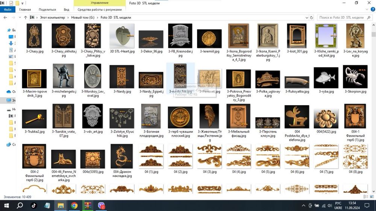The image size is (376, 211).
Task: Open taskbar Search magnifier
Action: pos(20,205)
